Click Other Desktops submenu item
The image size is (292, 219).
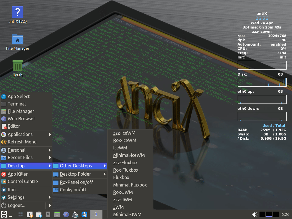(x=80, y=166)
